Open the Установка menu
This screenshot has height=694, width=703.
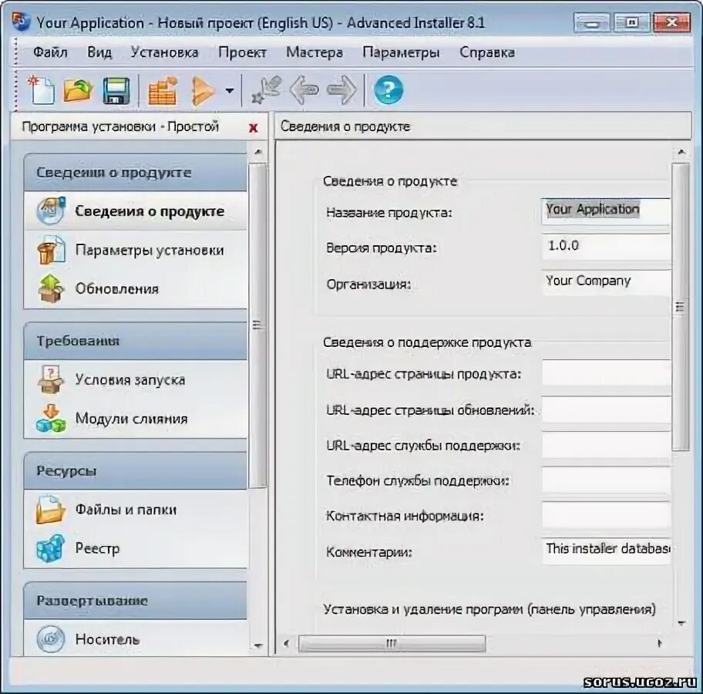tap(164, 52)
